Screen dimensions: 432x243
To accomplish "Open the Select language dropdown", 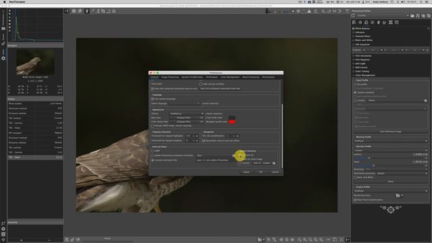I will (184, 103).
